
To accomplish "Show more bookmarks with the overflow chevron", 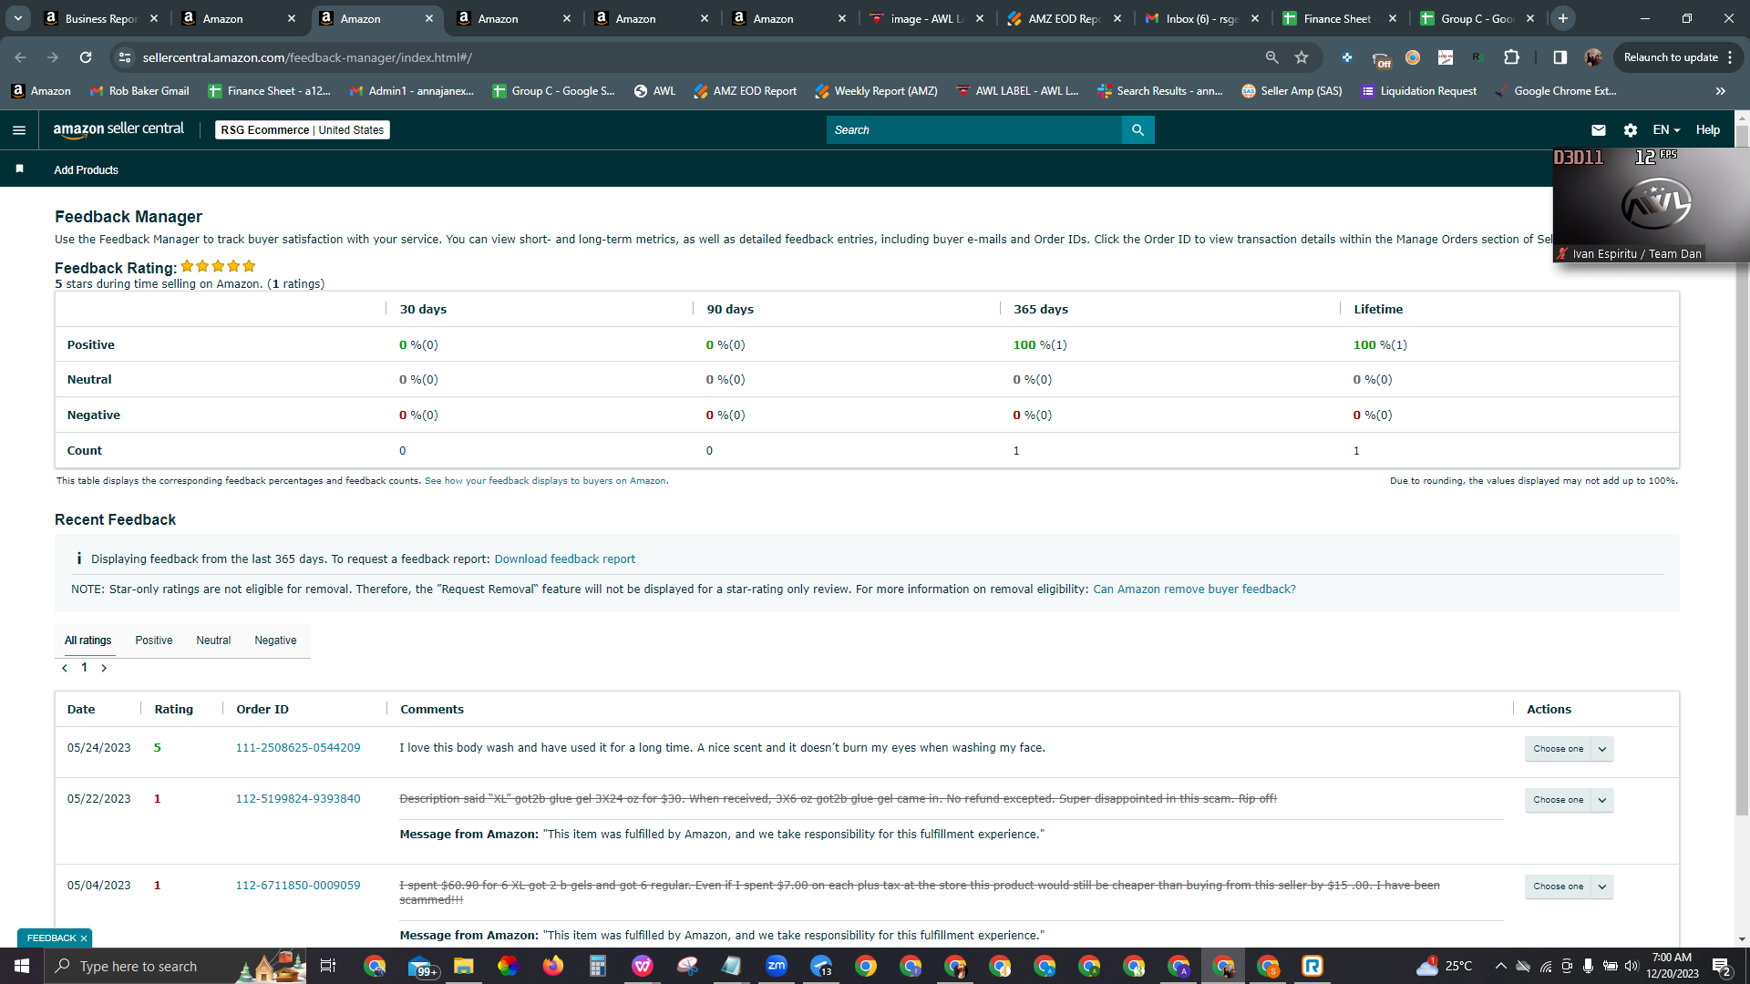I will tap(1721, 91).
